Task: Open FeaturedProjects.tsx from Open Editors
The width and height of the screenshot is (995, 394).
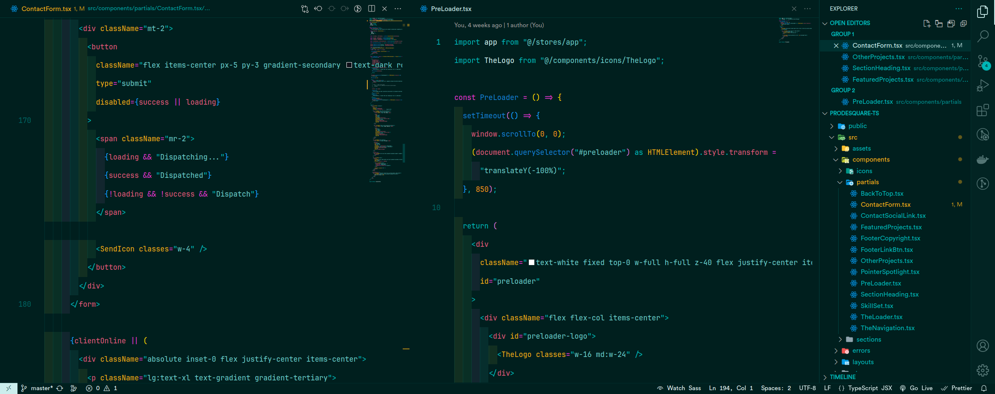Action: pos(895,80)
